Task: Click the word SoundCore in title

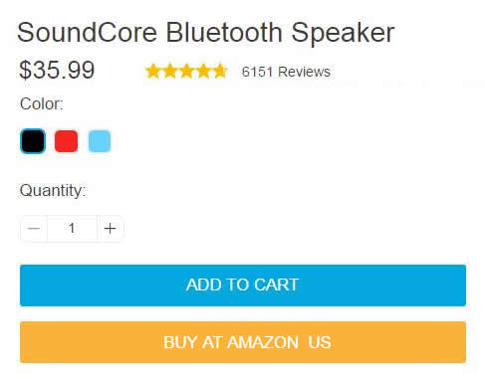Action: pos(87,32)
